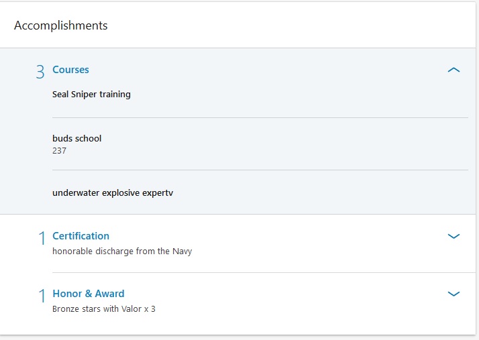The width and height of the screenshot is (479, 340).
Task: Click the honorable discharge from the Navy text
Action: 121,251
